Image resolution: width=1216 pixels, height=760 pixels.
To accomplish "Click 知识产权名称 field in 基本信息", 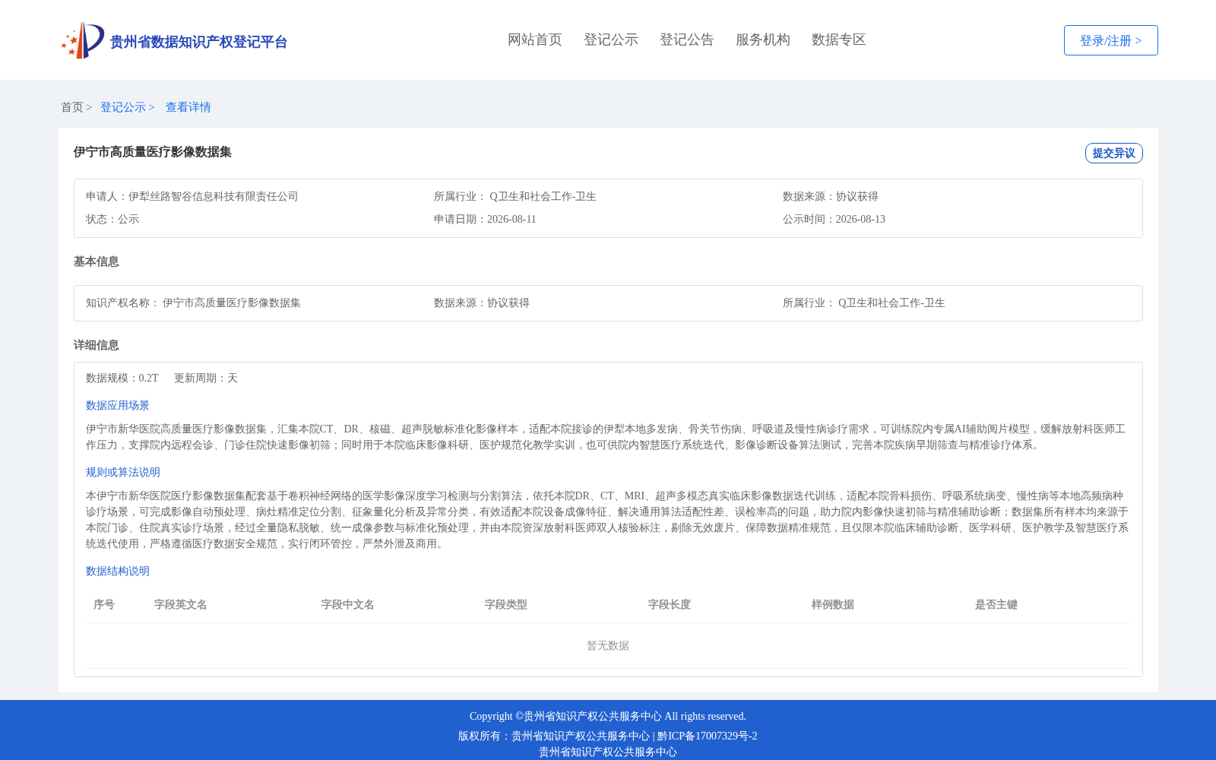I will (x=193, y=302).
